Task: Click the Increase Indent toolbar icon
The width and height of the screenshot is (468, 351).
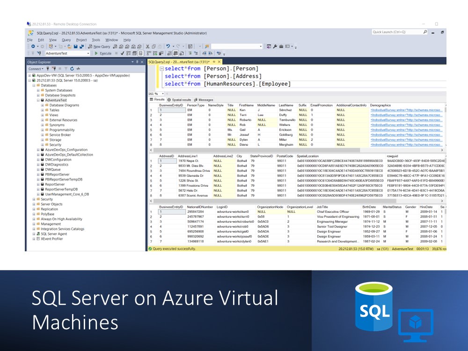Action: point(211,53)
